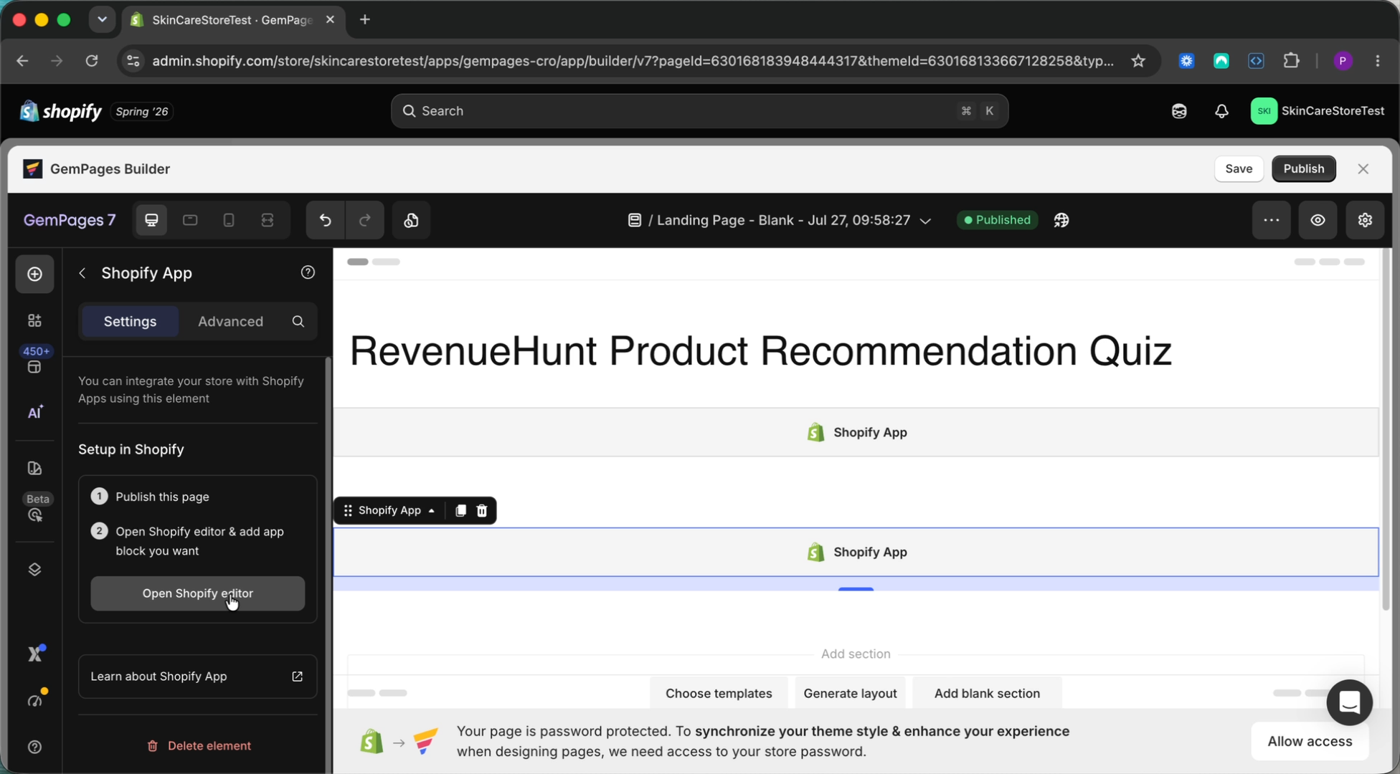This screenshot has width=1400, height=774.
Task: Expand the Chrome tab search dropdown
Action: 102,19
